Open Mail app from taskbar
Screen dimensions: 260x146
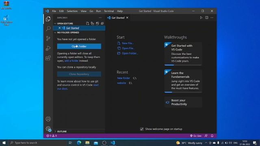tap(96, 143)
